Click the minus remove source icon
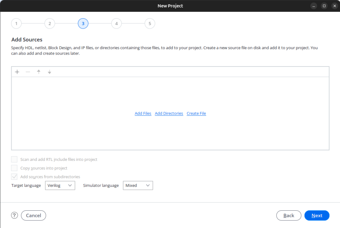 [x=28, y=72]
